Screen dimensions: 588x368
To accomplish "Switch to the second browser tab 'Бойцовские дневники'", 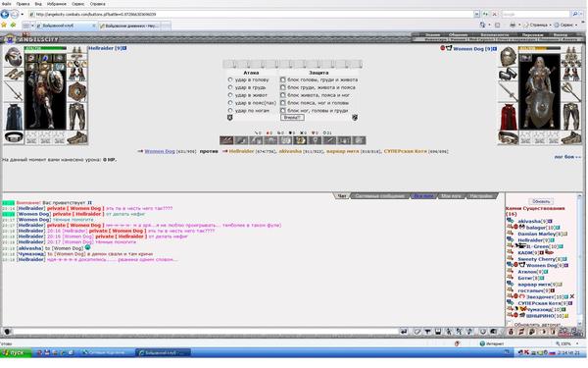I will tap(129, 26).
